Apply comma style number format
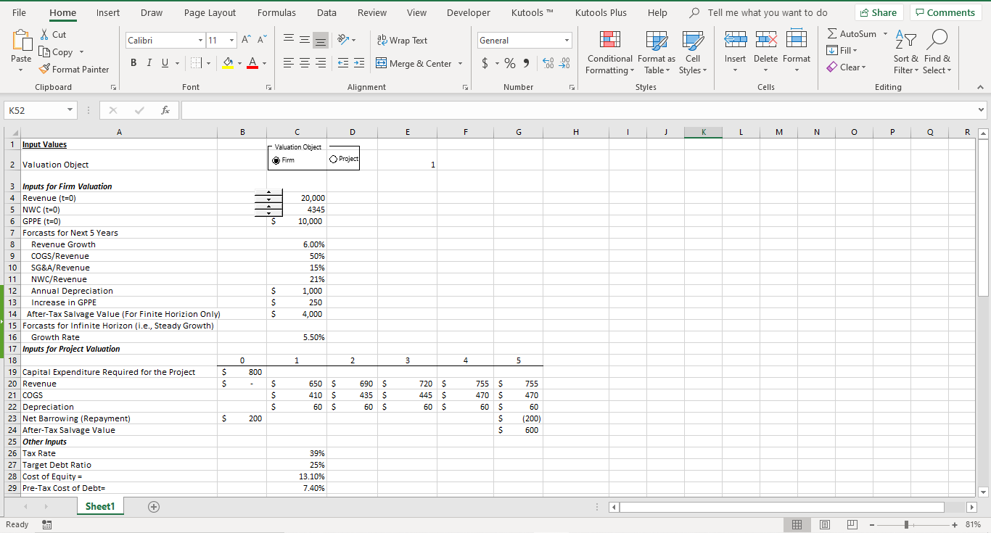Screen dimensions: 991x533 [x=525, y=64]
